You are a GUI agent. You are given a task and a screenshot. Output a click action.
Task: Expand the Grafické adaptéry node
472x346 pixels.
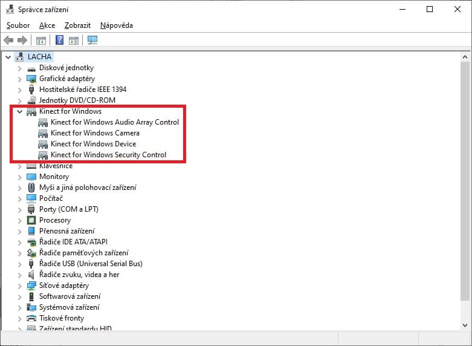(x=20, y=79)
